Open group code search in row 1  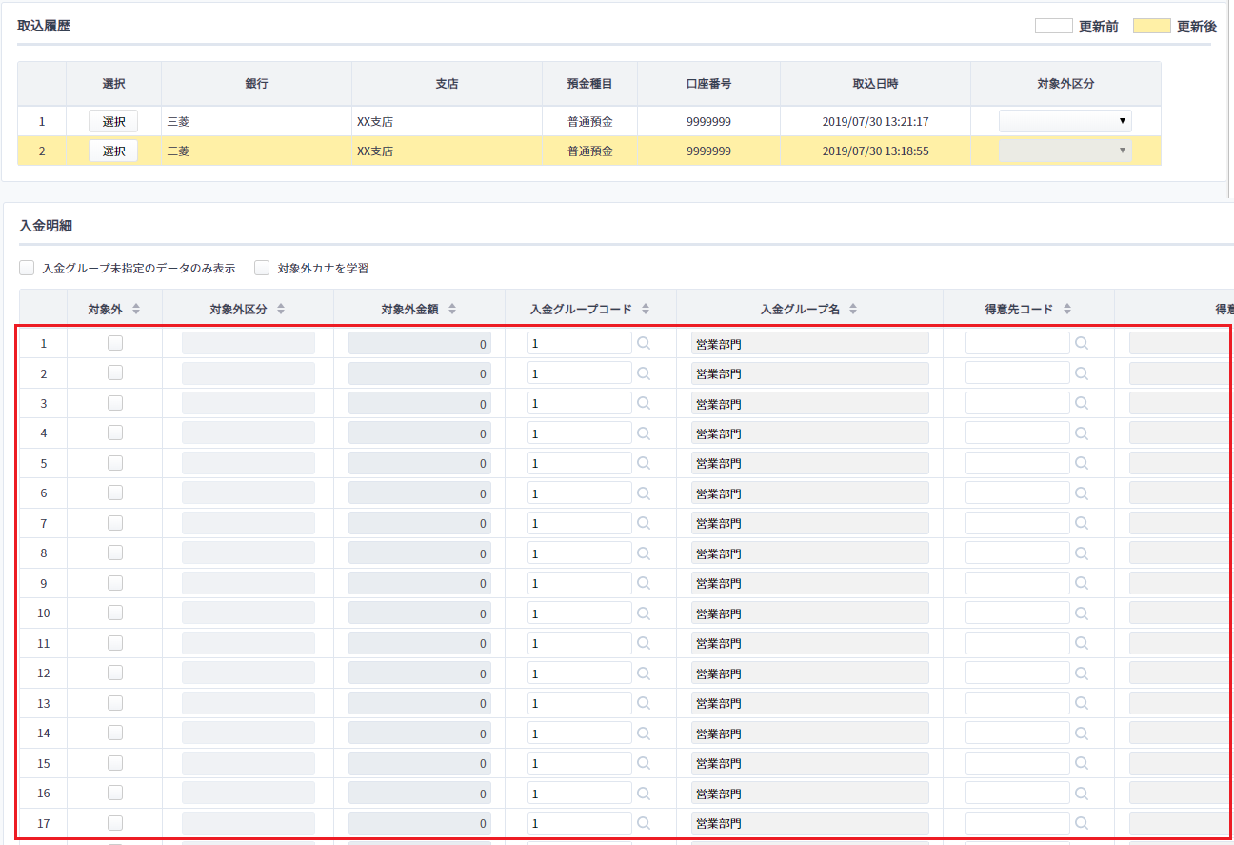coord(644,343)
